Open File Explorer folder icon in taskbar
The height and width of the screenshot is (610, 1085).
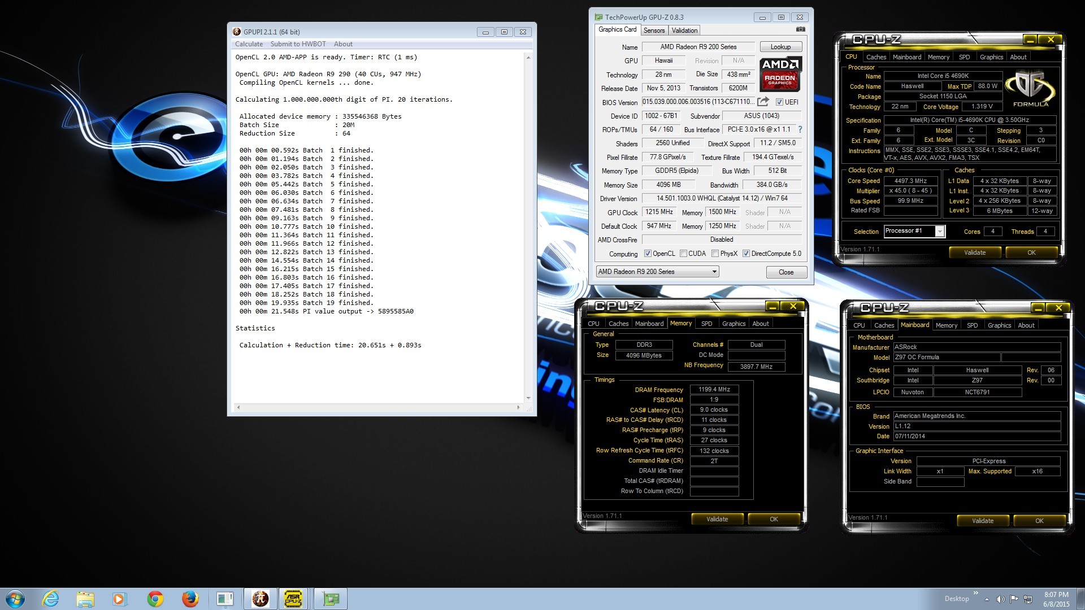(x=85, y=599)
